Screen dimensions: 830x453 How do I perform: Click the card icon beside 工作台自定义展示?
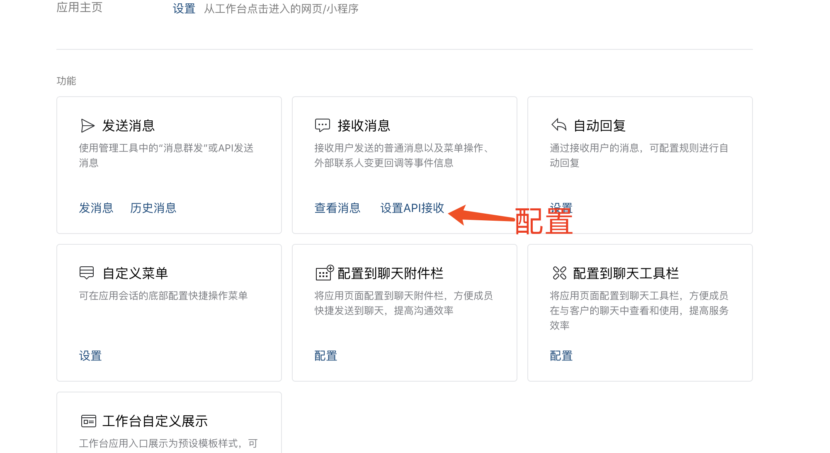coord(88,421)
